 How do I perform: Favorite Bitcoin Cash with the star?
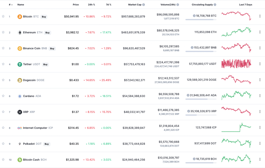(x=3, y=159)
